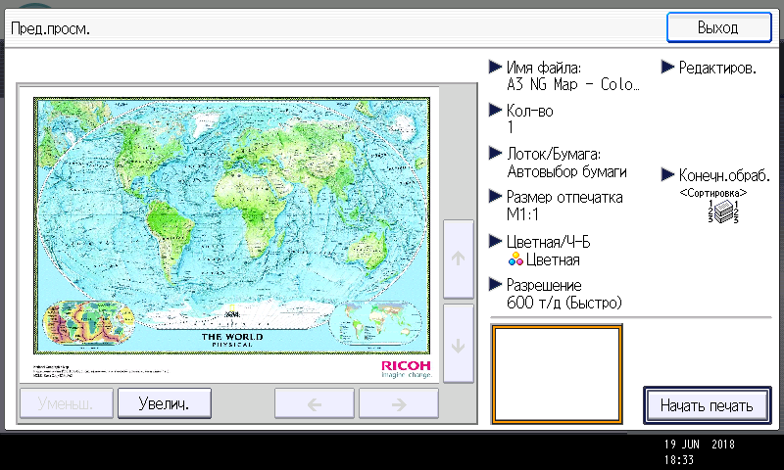Click the orange-bordered page position box

[x=557, y=374]
